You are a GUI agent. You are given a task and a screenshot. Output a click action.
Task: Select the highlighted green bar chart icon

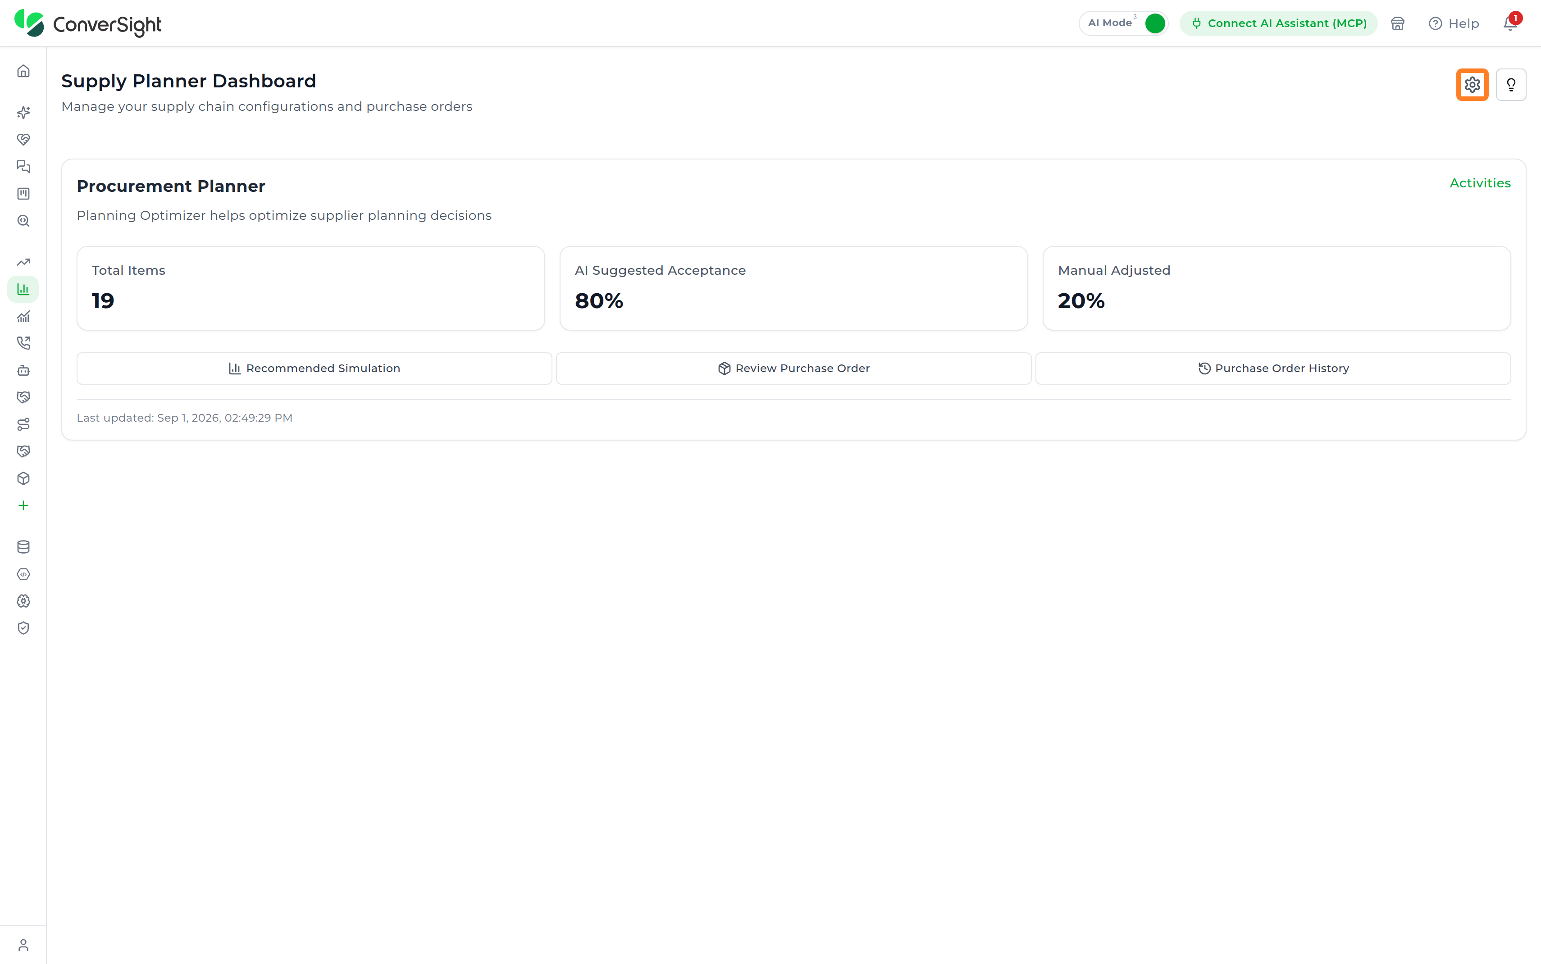click(x=23, y=290)
